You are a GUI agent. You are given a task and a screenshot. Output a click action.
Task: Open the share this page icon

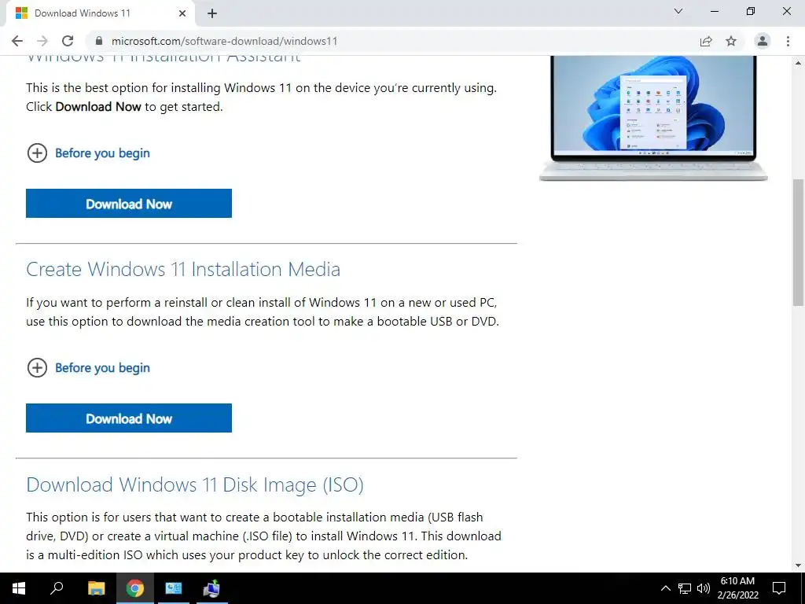tap(706, 41)
